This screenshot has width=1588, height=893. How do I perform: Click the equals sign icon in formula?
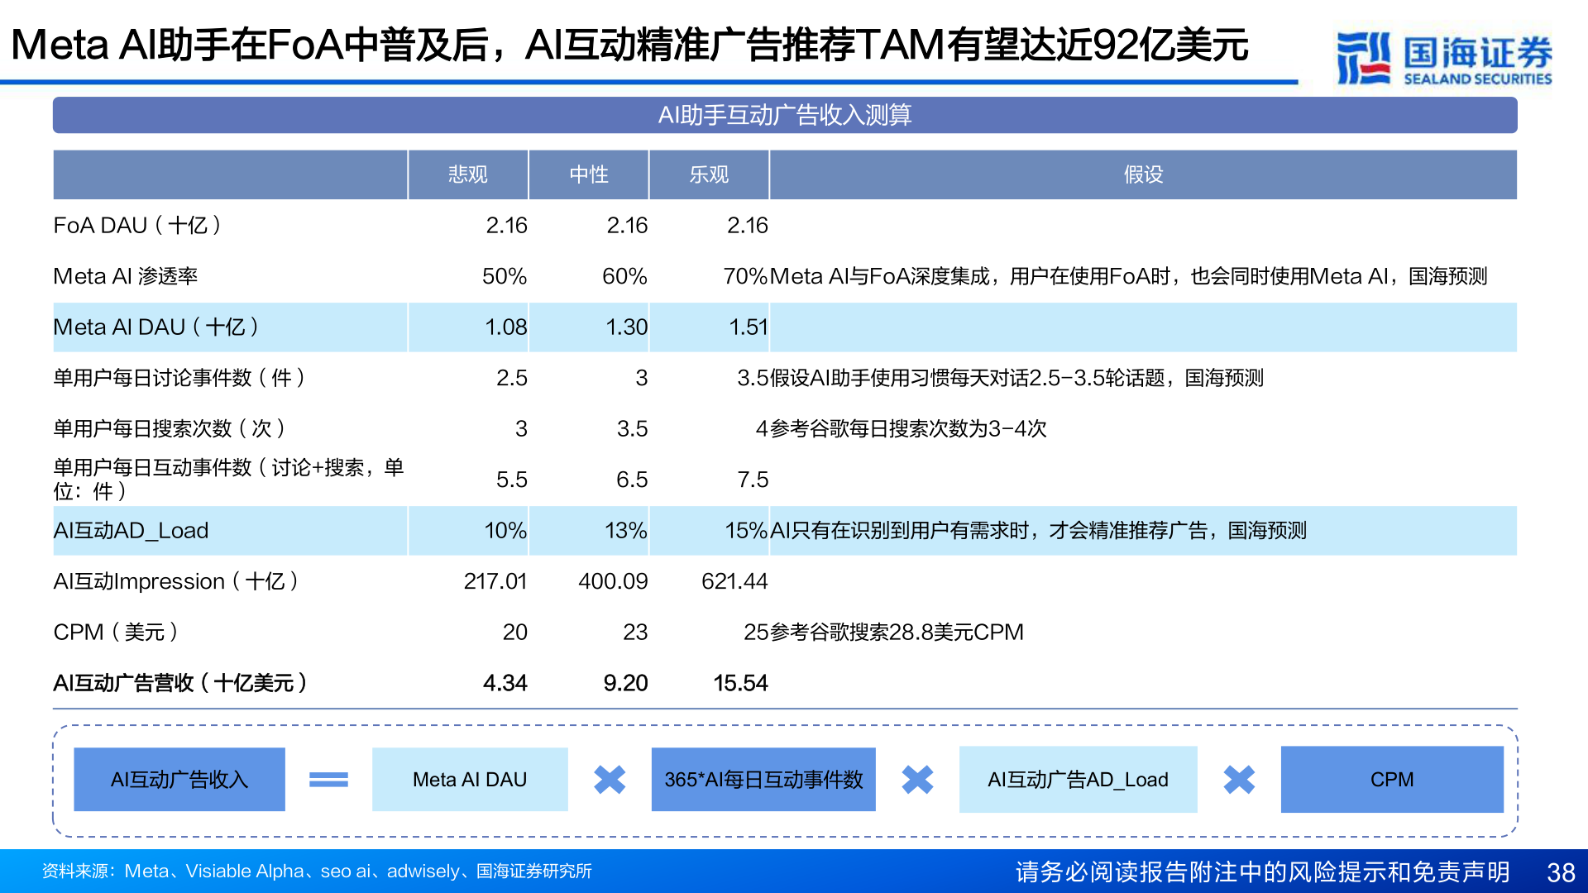click(x=328, y=780)
